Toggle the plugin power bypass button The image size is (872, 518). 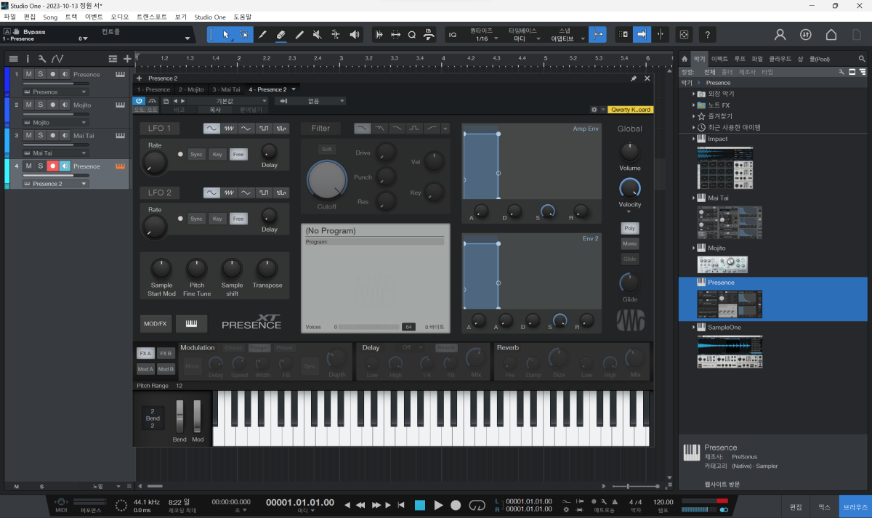(139, 101)
